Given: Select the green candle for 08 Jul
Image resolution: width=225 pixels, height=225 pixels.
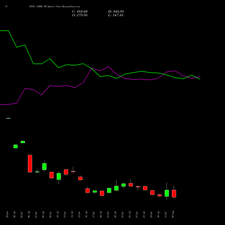Looking at the screenshot, I should click(x=45, y=166).
